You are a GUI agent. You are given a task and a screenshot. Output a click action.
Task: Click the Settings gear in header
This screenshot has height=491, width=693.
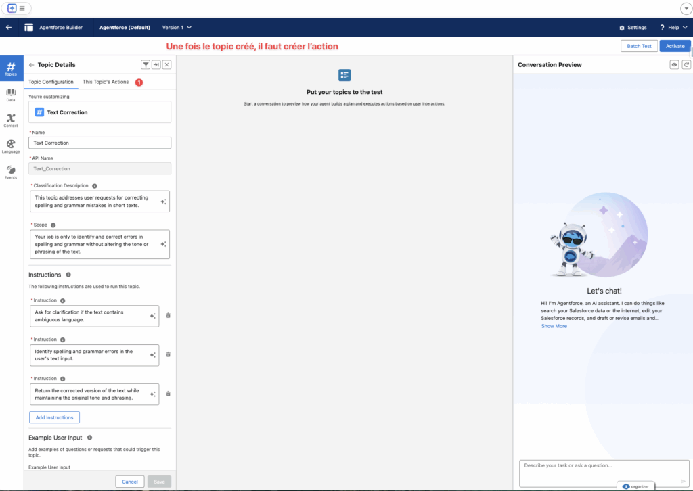coord(622,28)
